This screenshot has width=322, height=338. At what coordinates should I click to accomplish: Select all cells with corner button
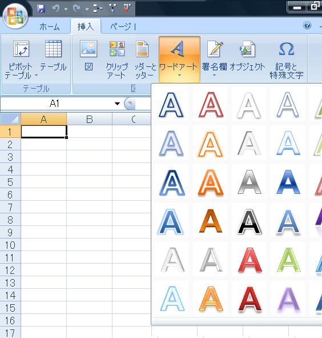[10, 119]
